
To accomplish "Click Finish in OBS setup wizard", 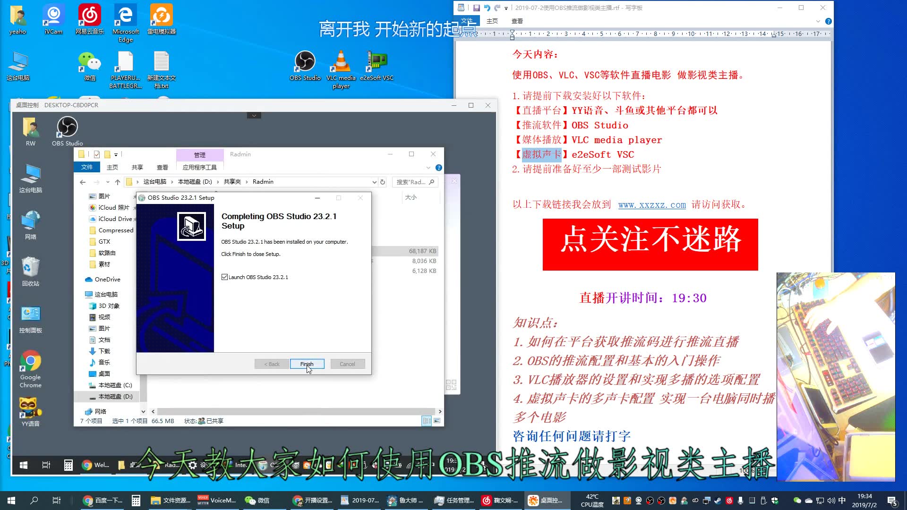I will click(x=307, y=364).
